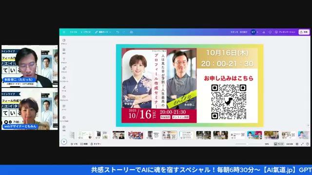Open the grid view icon
The image size is (312, 175).
297,144
